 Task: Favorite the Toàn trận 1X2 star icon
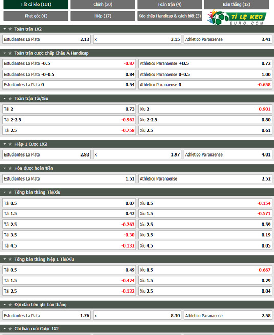pos(10,29)
